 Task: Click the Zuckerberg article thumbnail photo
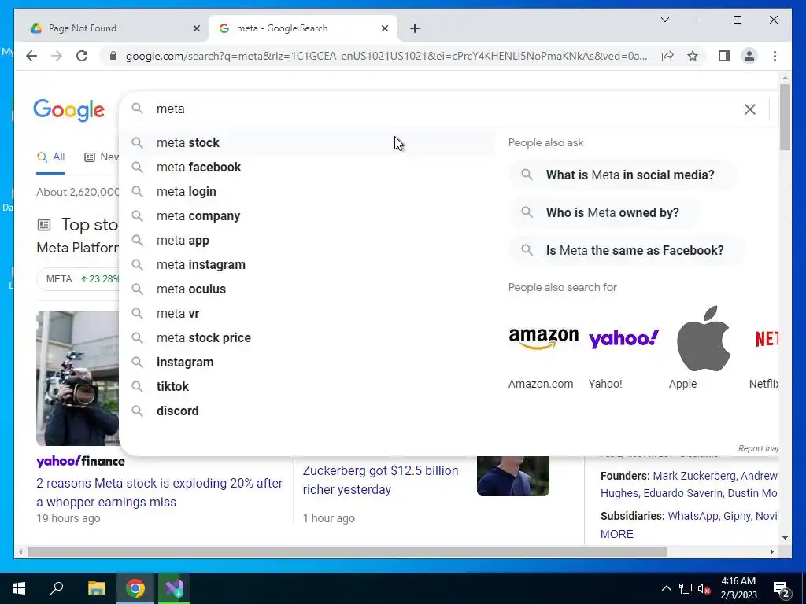pos(513,476)
